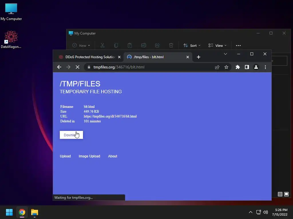Screen dimensions: 293x219
Task: Open a new Chrome tab
Action: click(199, 57)
